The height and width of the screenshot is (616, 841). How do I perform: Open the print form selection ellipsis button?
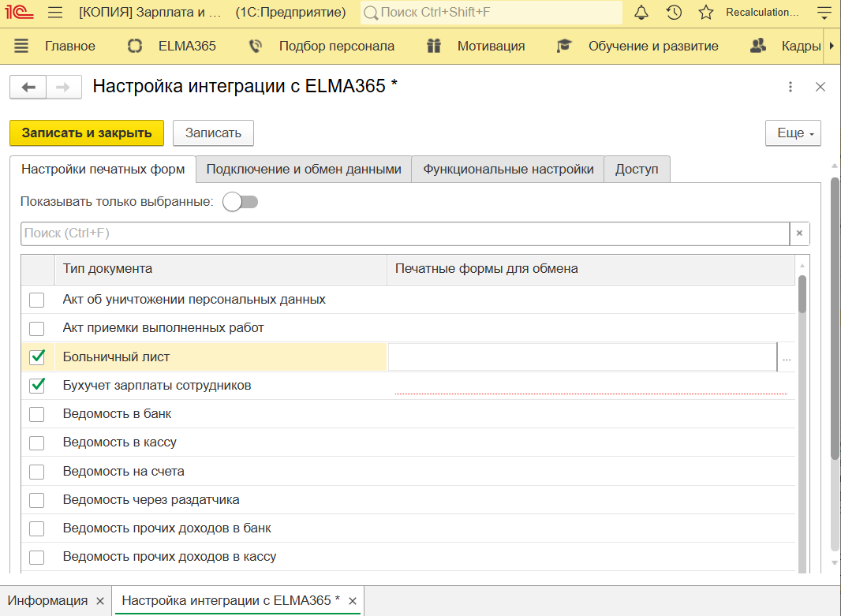point(786,357)
